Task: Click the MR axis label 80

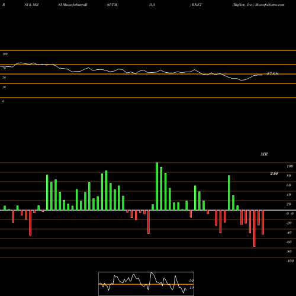Action: click(x=289, y=176)
